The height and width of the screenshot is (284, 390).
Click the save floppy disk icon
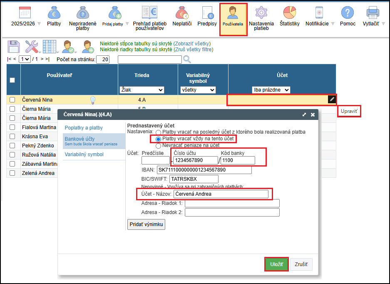point(14,46)
